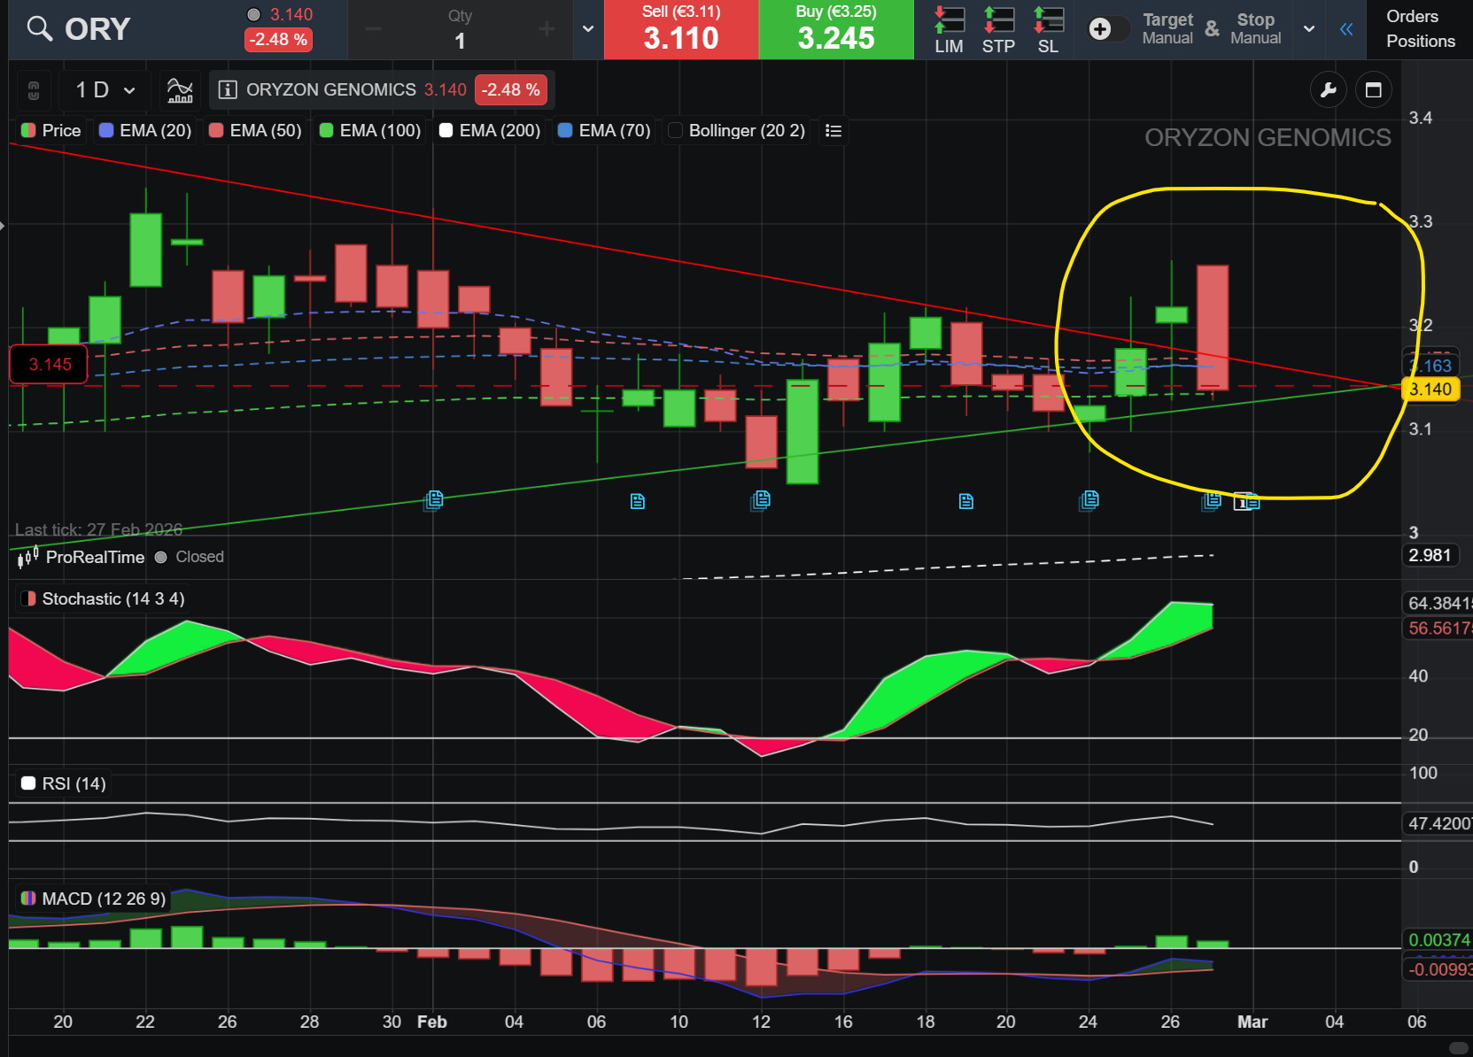This screenshot has height=1057, width=1473.
Task: Click the ORYZON GENOMICS info icon
Action: tap(228, 89)
